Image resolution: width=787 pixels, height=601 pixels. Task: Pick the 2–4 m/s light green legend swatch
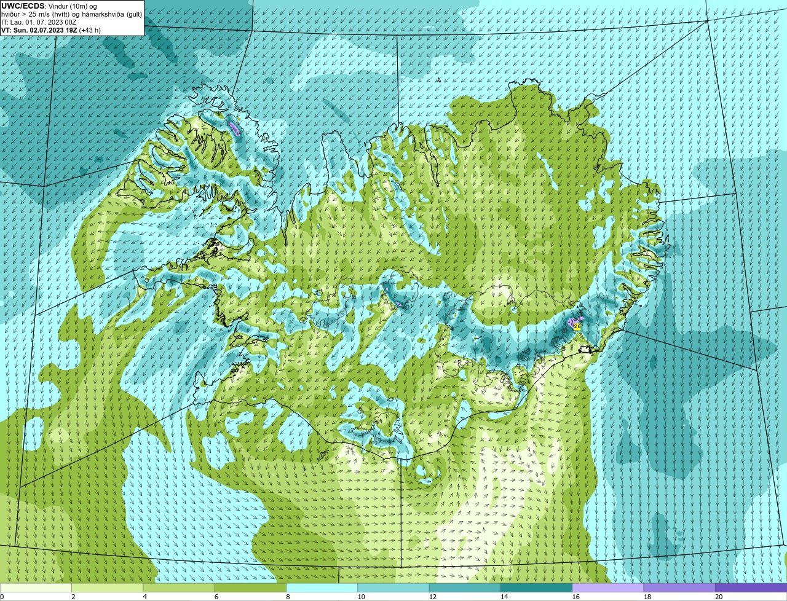(107, 587)
